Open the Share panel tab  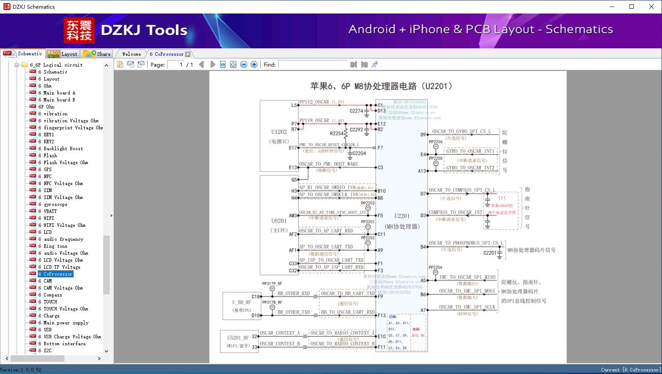point(97,54)
